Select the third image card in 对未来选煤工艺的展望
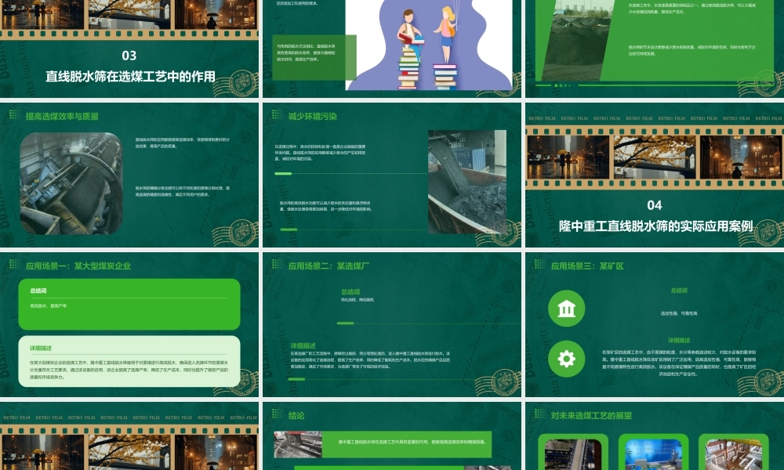Screen dimensions: 784x470 (x=734, y=452)
